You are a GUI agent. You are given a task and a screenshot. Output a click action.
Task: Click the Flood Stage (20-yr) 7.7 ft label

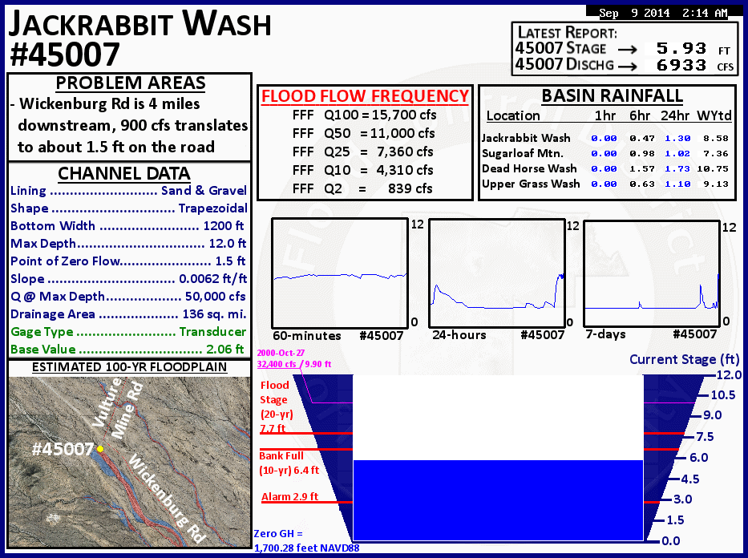point(275,406)
